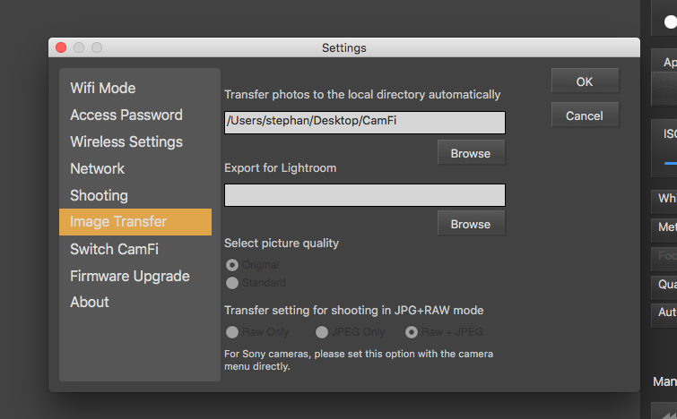This screenshot has width=677, height=419.
Task: Open the Network settings page
Action: (98, 168)
